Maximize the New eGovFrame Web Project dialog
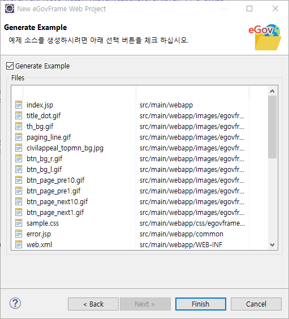The image size is (289, 319). pyautogui.click(x=249, y=8)
